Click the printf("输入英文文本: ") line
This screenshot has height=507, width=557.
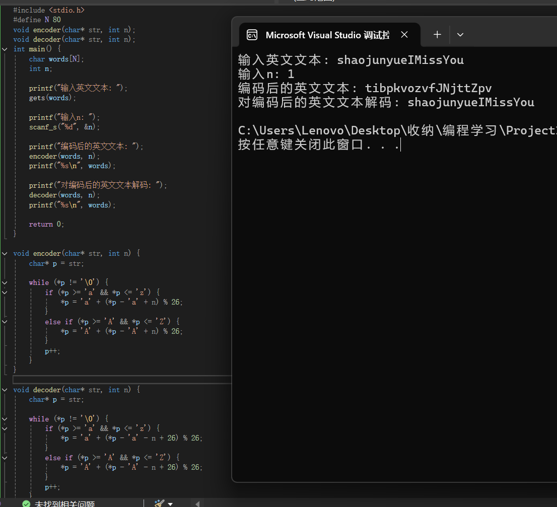[78, 88]
